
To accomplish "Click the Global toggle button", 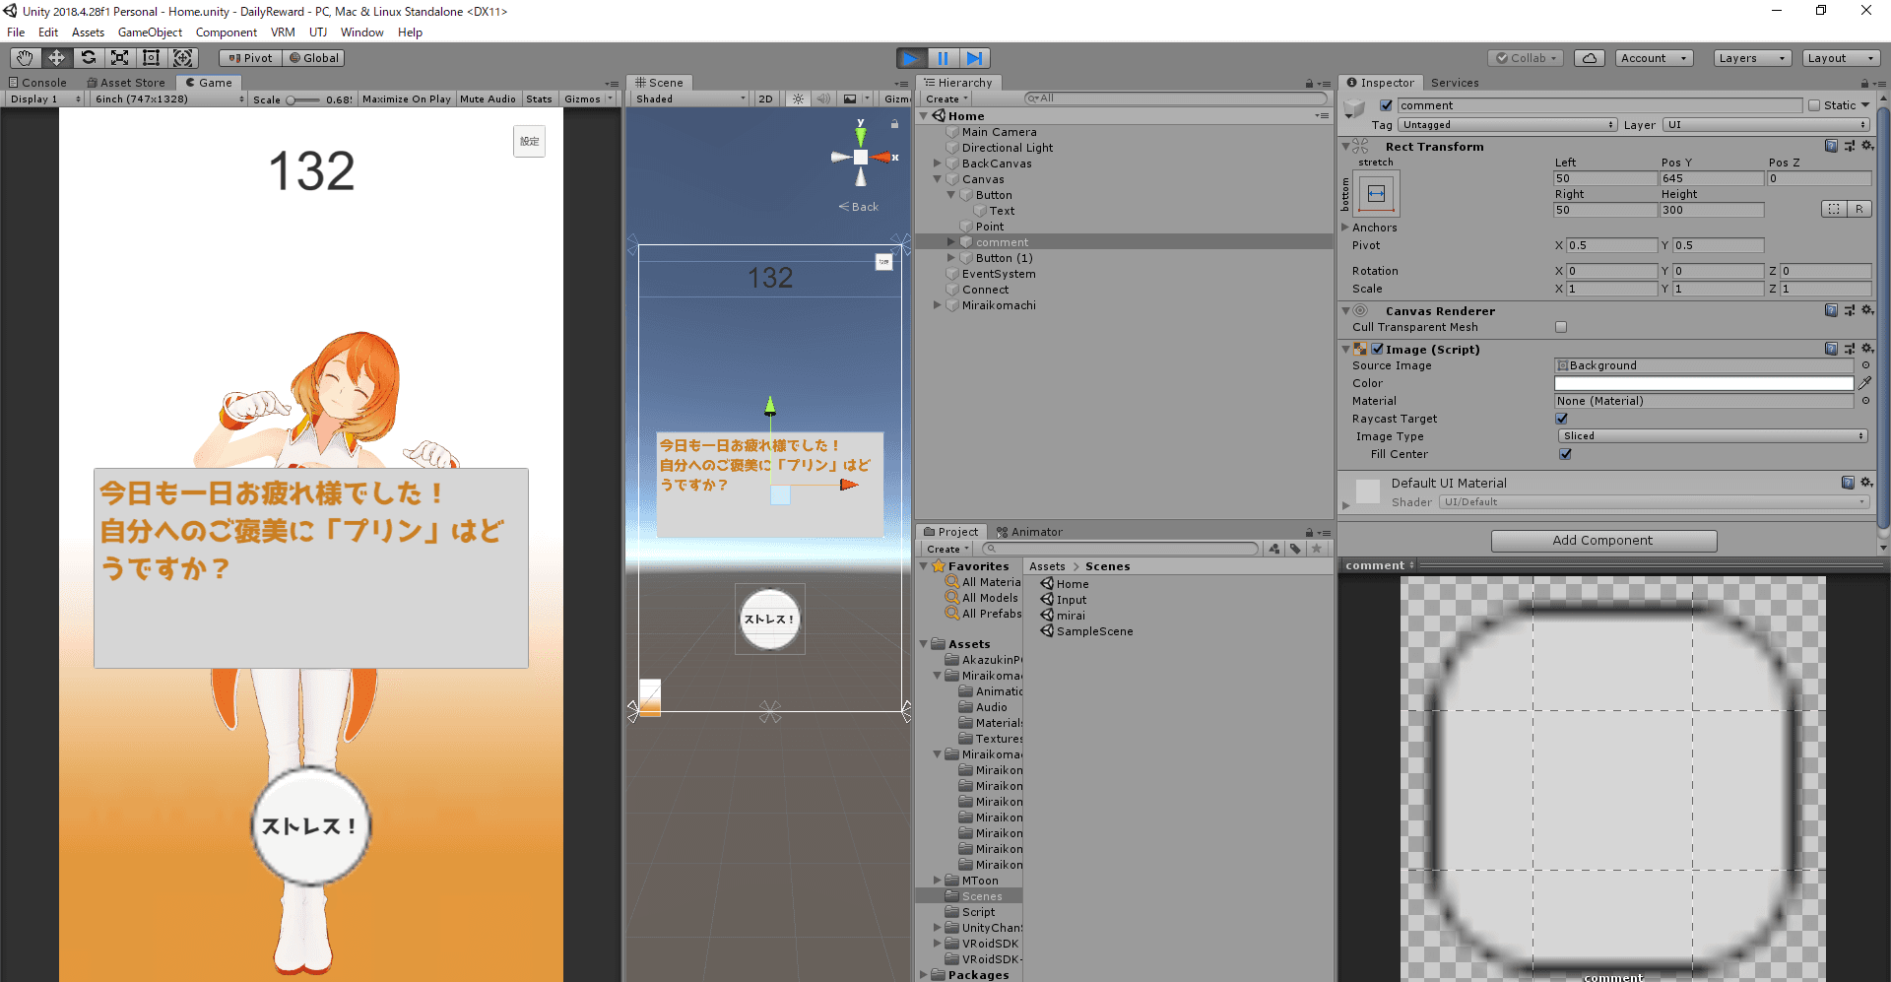I will coord(313,58).
